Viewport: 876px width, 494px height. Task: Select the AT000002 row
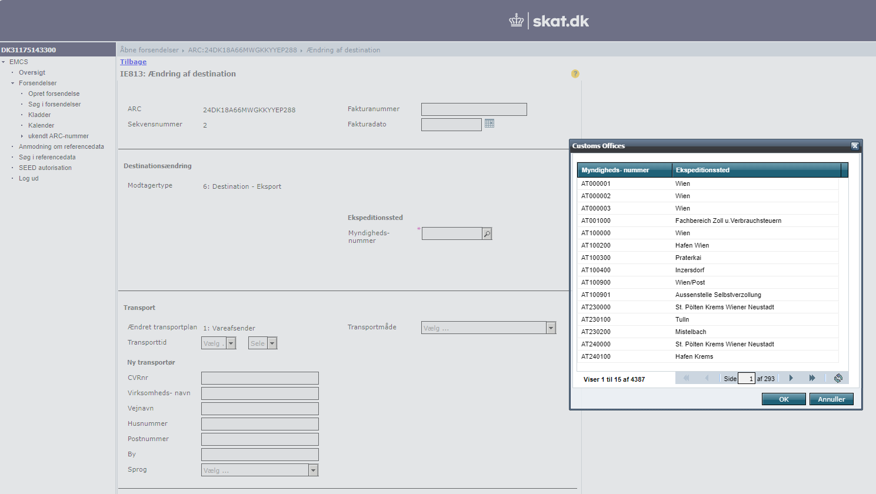[708, 196]
